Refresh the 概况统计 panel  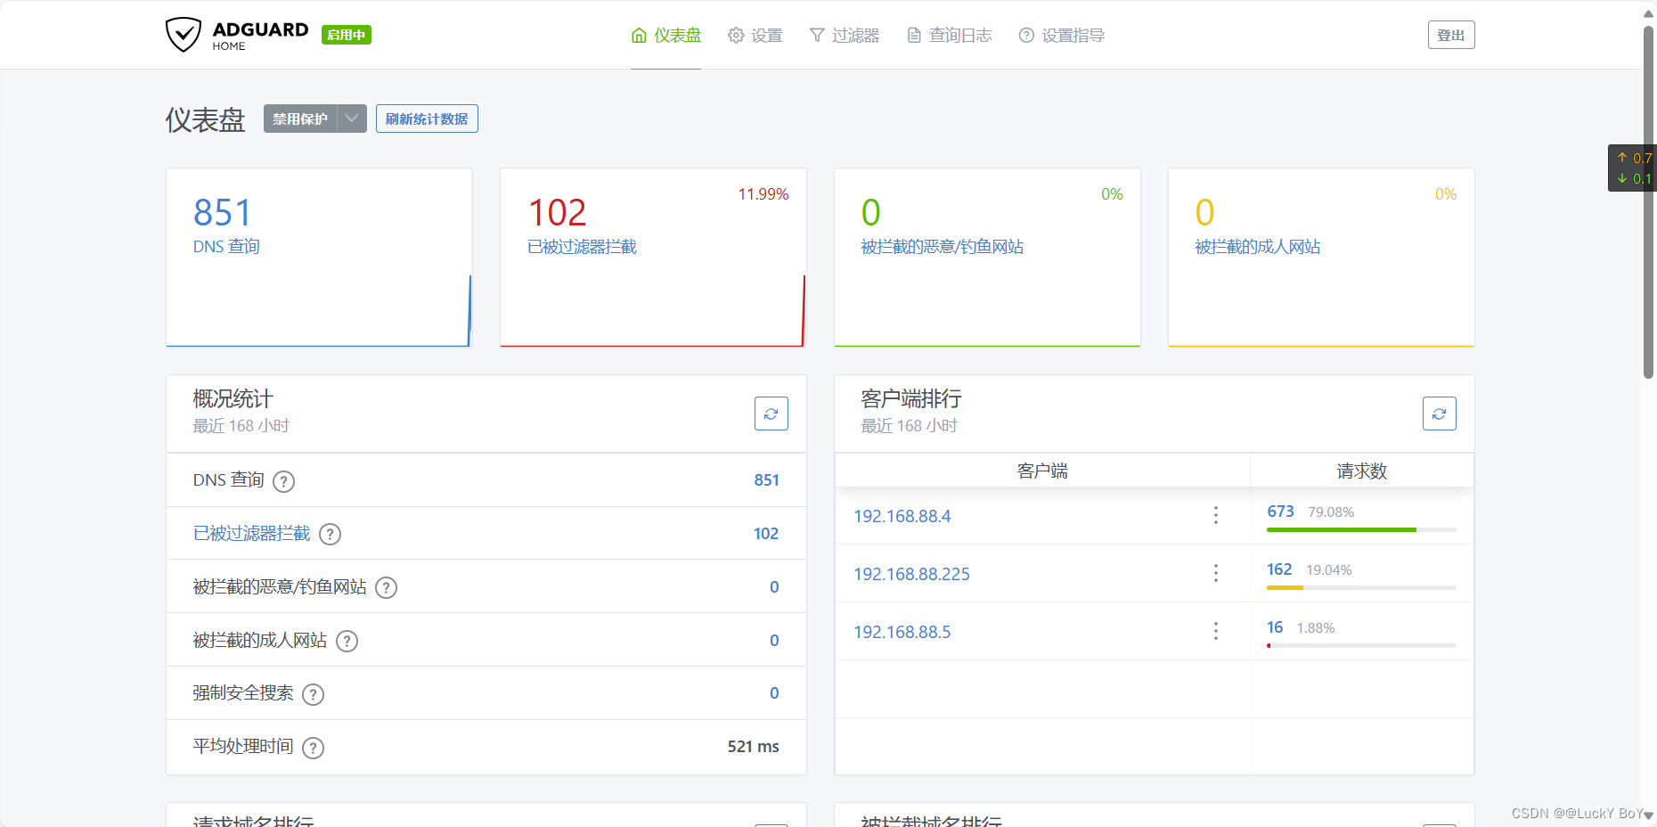coord(771,413)
